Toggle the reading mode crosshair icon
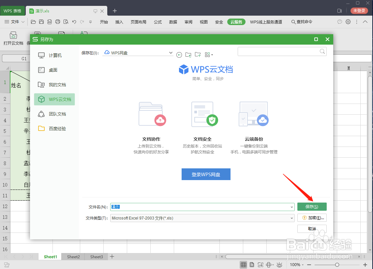This screenshot has height=269, width=373. pyautogui.click(x=270, y=265)
